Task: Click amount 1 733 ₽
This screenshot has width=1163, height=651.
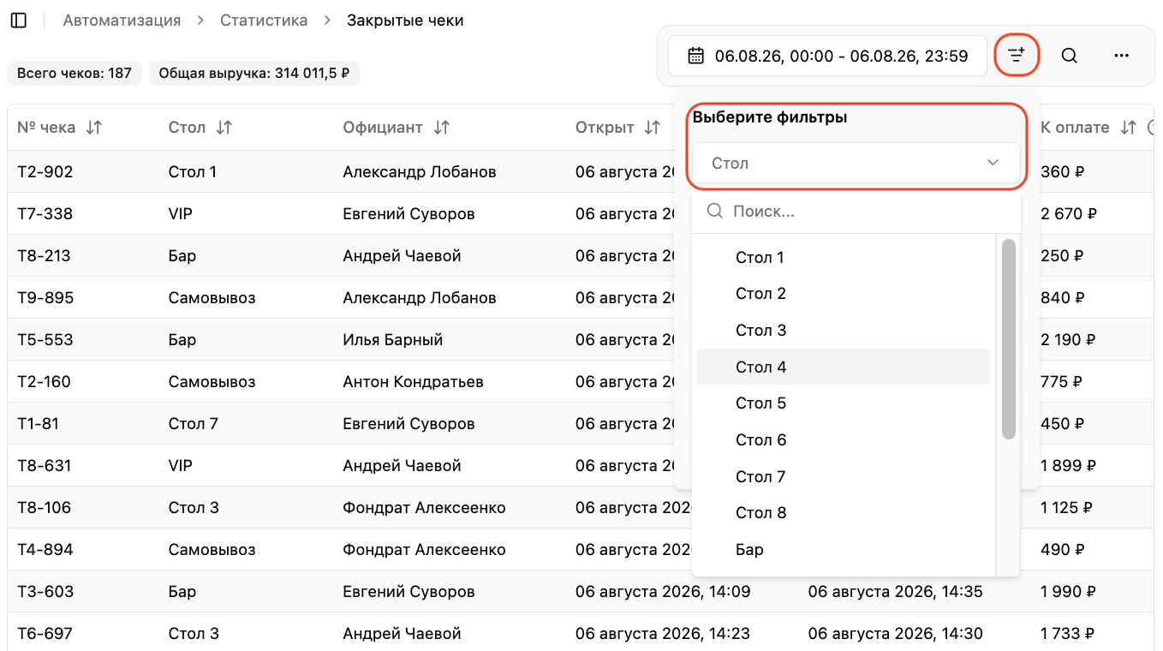Action: [x=1067, y=634]
